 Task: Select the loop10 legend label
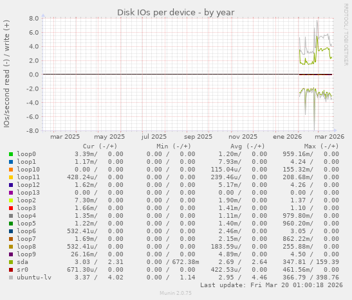click(x=28, y=170)
